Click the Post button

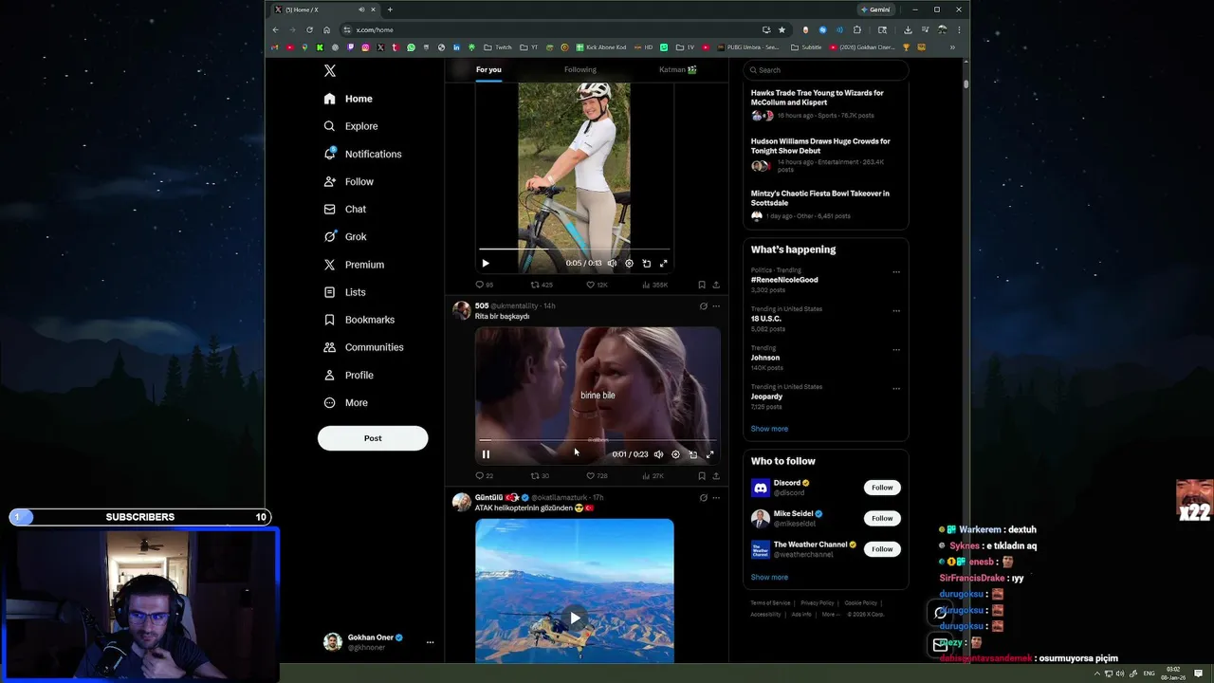pos(373,438)
